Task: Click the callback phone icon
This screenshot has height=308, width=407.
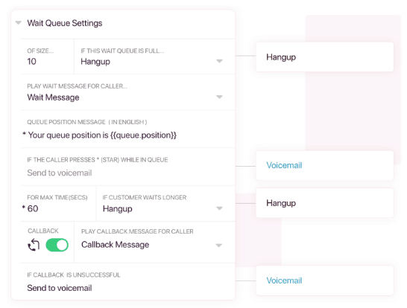Action: pos(34,245)
